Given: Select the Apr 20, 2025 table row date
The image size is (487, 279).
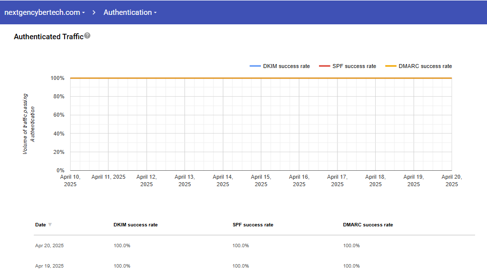Looking at the screenshot, I should pyautogui.click(x=49, y=246).
